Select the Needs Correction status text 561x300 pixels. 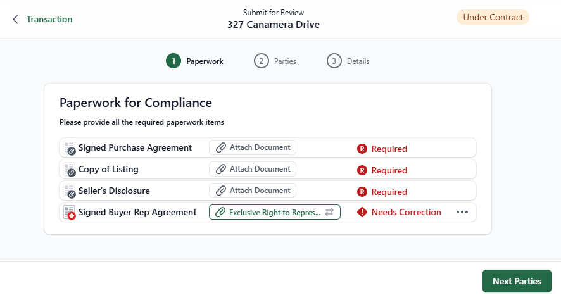tap(406, 213)
